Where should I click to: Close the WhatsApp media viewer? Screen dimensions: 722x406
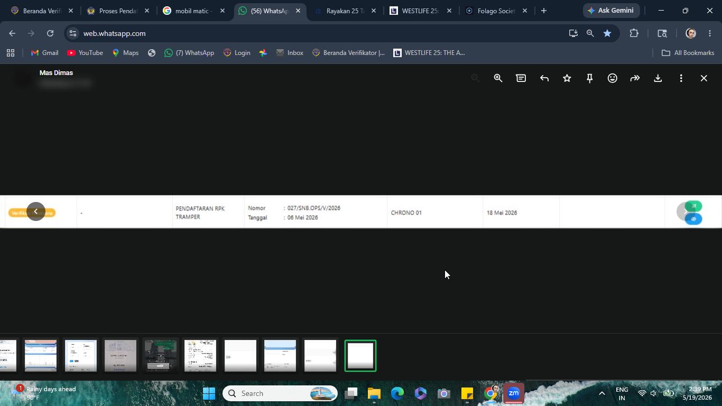pos(704,78)
